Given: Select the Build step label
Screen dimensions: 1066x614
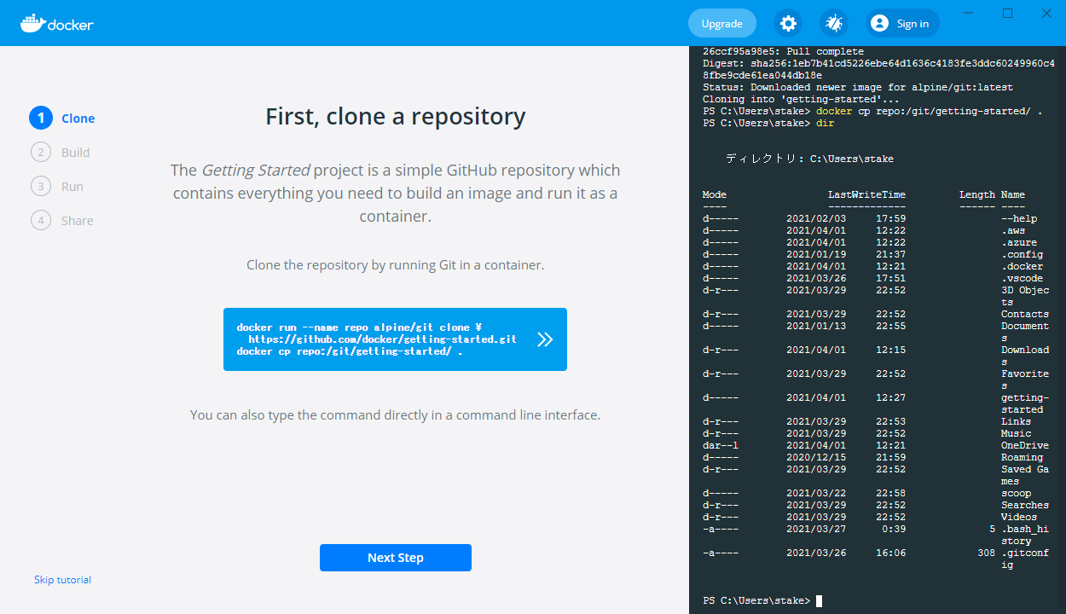Looking at the screenshot, I should (76, 153).
